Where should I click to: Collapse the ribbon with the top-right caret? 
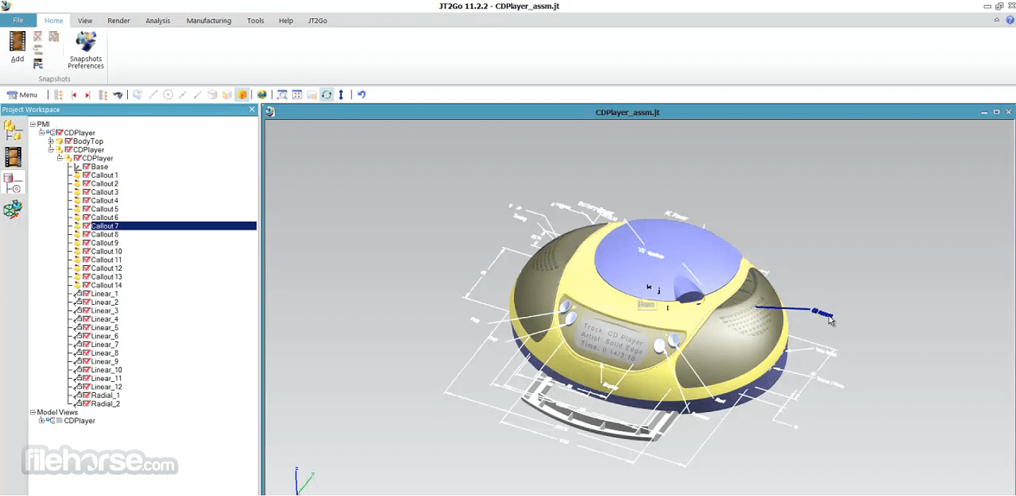(997, 20)
